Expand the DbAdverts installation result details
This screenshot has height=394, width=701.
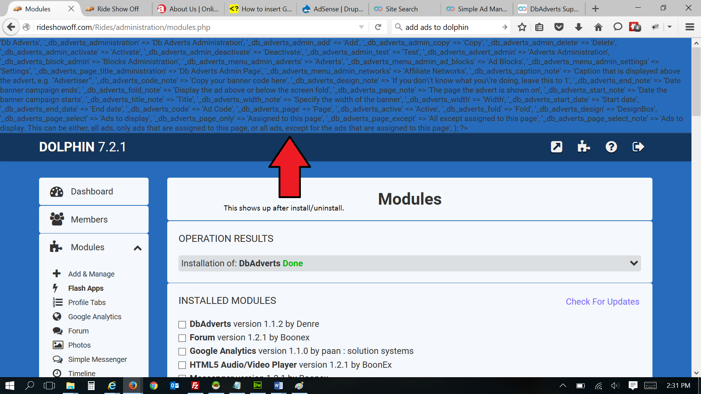coord(633,263)
